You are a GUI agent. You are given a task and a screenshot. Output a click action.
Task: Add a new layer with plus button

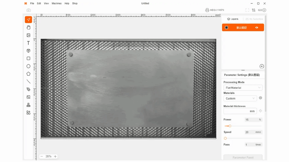262,66
